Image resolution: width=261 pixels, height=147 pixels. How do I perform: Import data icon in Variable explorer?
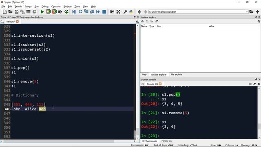[x=142, y=21]
